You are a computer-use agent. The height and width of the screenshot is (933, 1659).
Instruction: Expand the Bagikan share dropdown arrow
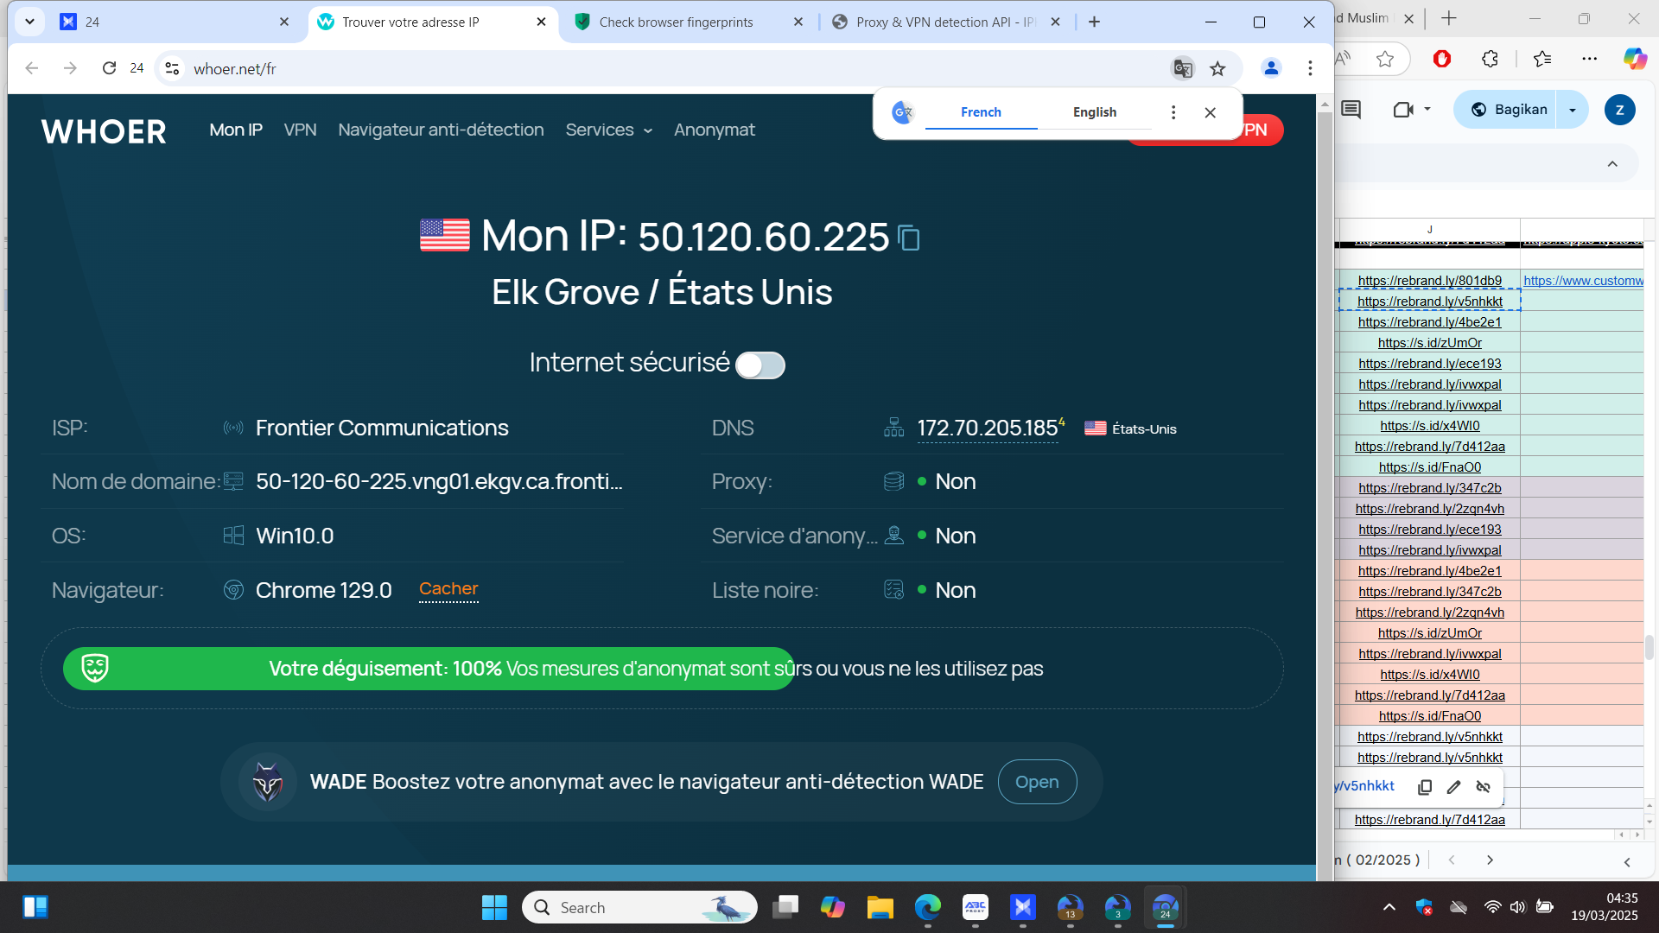pos(1573,110)
